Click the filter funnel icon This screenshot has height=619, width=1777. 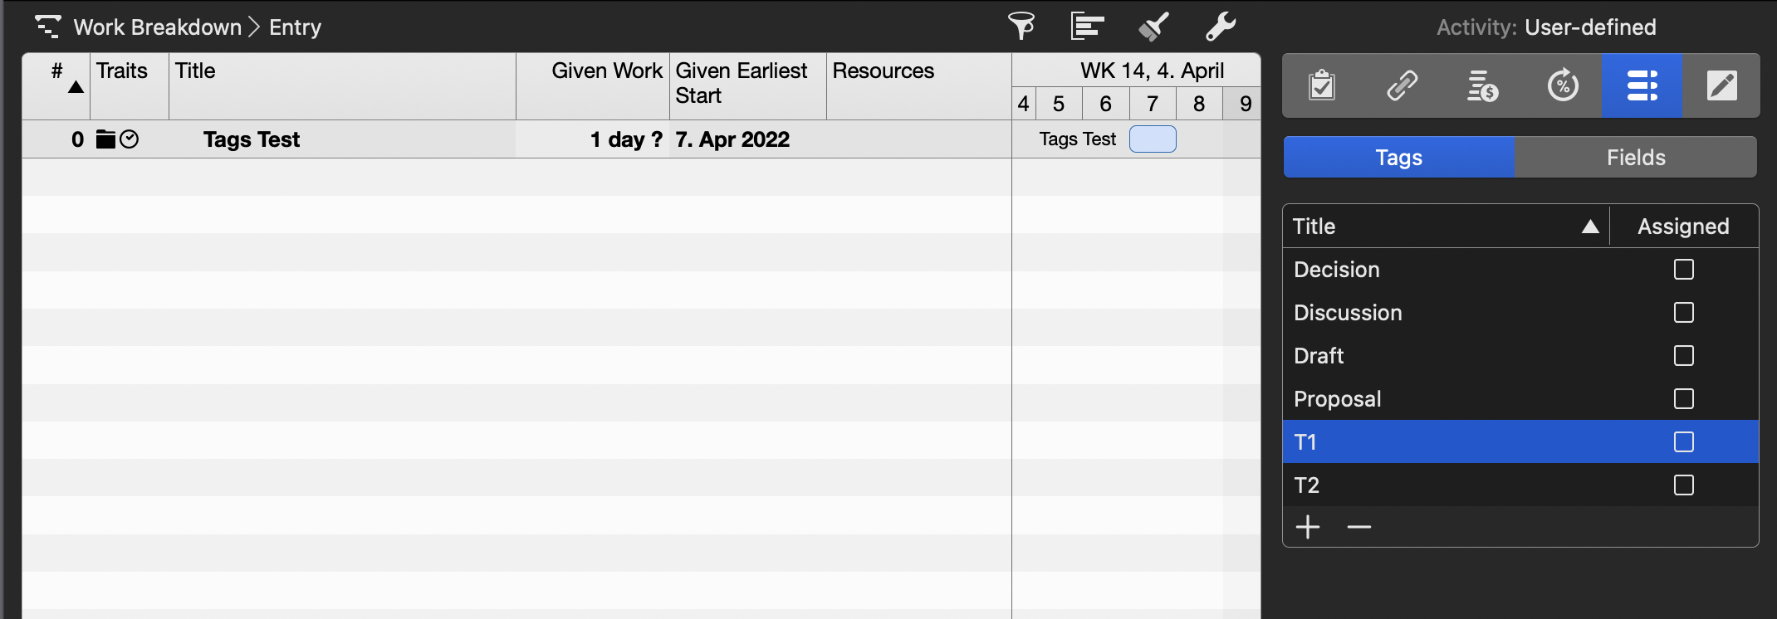tap(1021, 27)
